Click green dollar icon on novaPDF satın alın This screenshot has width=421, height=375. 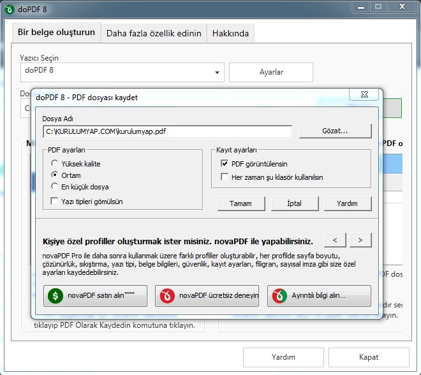[x=55, y=296]
